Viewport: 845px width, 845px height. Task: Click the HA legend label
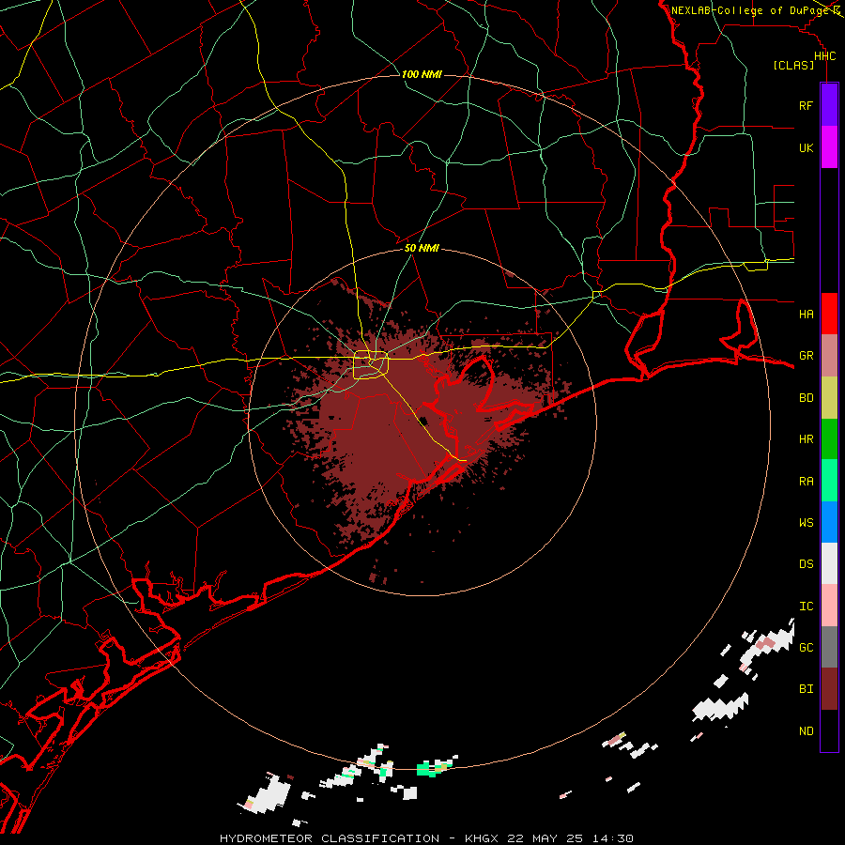807,315
